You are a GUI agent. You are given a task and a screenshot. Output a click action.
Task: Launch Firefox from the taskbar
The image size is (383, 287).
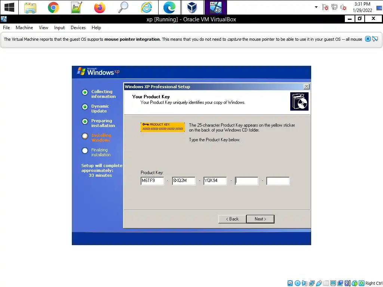click(x=99, y=7)
